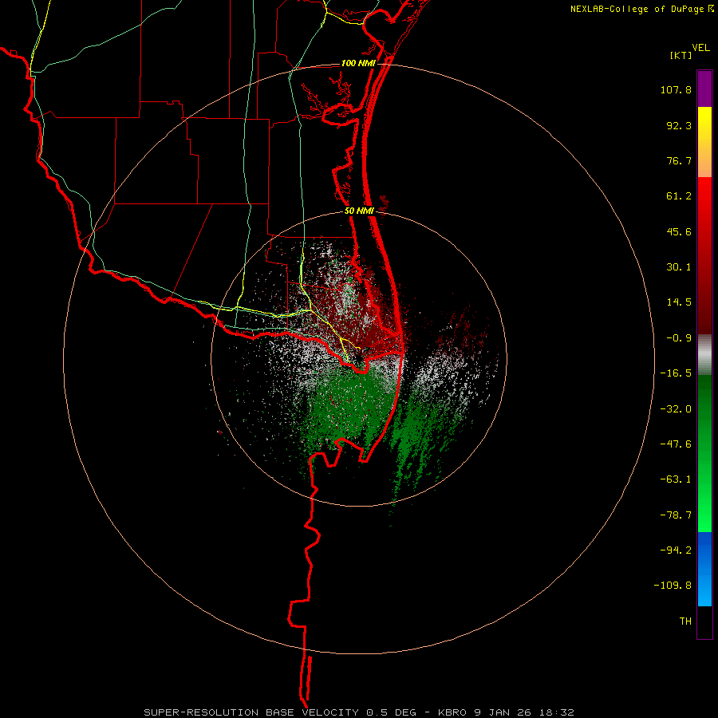Click the -0.9 legend value
The image size is (718, 718).
click(x=679, y=338)
